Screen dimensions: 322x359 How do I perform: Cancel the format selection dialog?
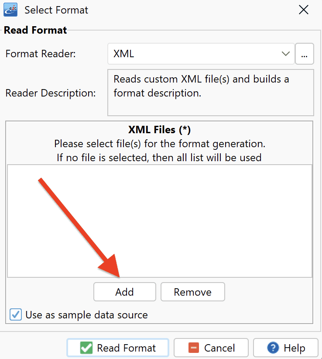[211, 348]
